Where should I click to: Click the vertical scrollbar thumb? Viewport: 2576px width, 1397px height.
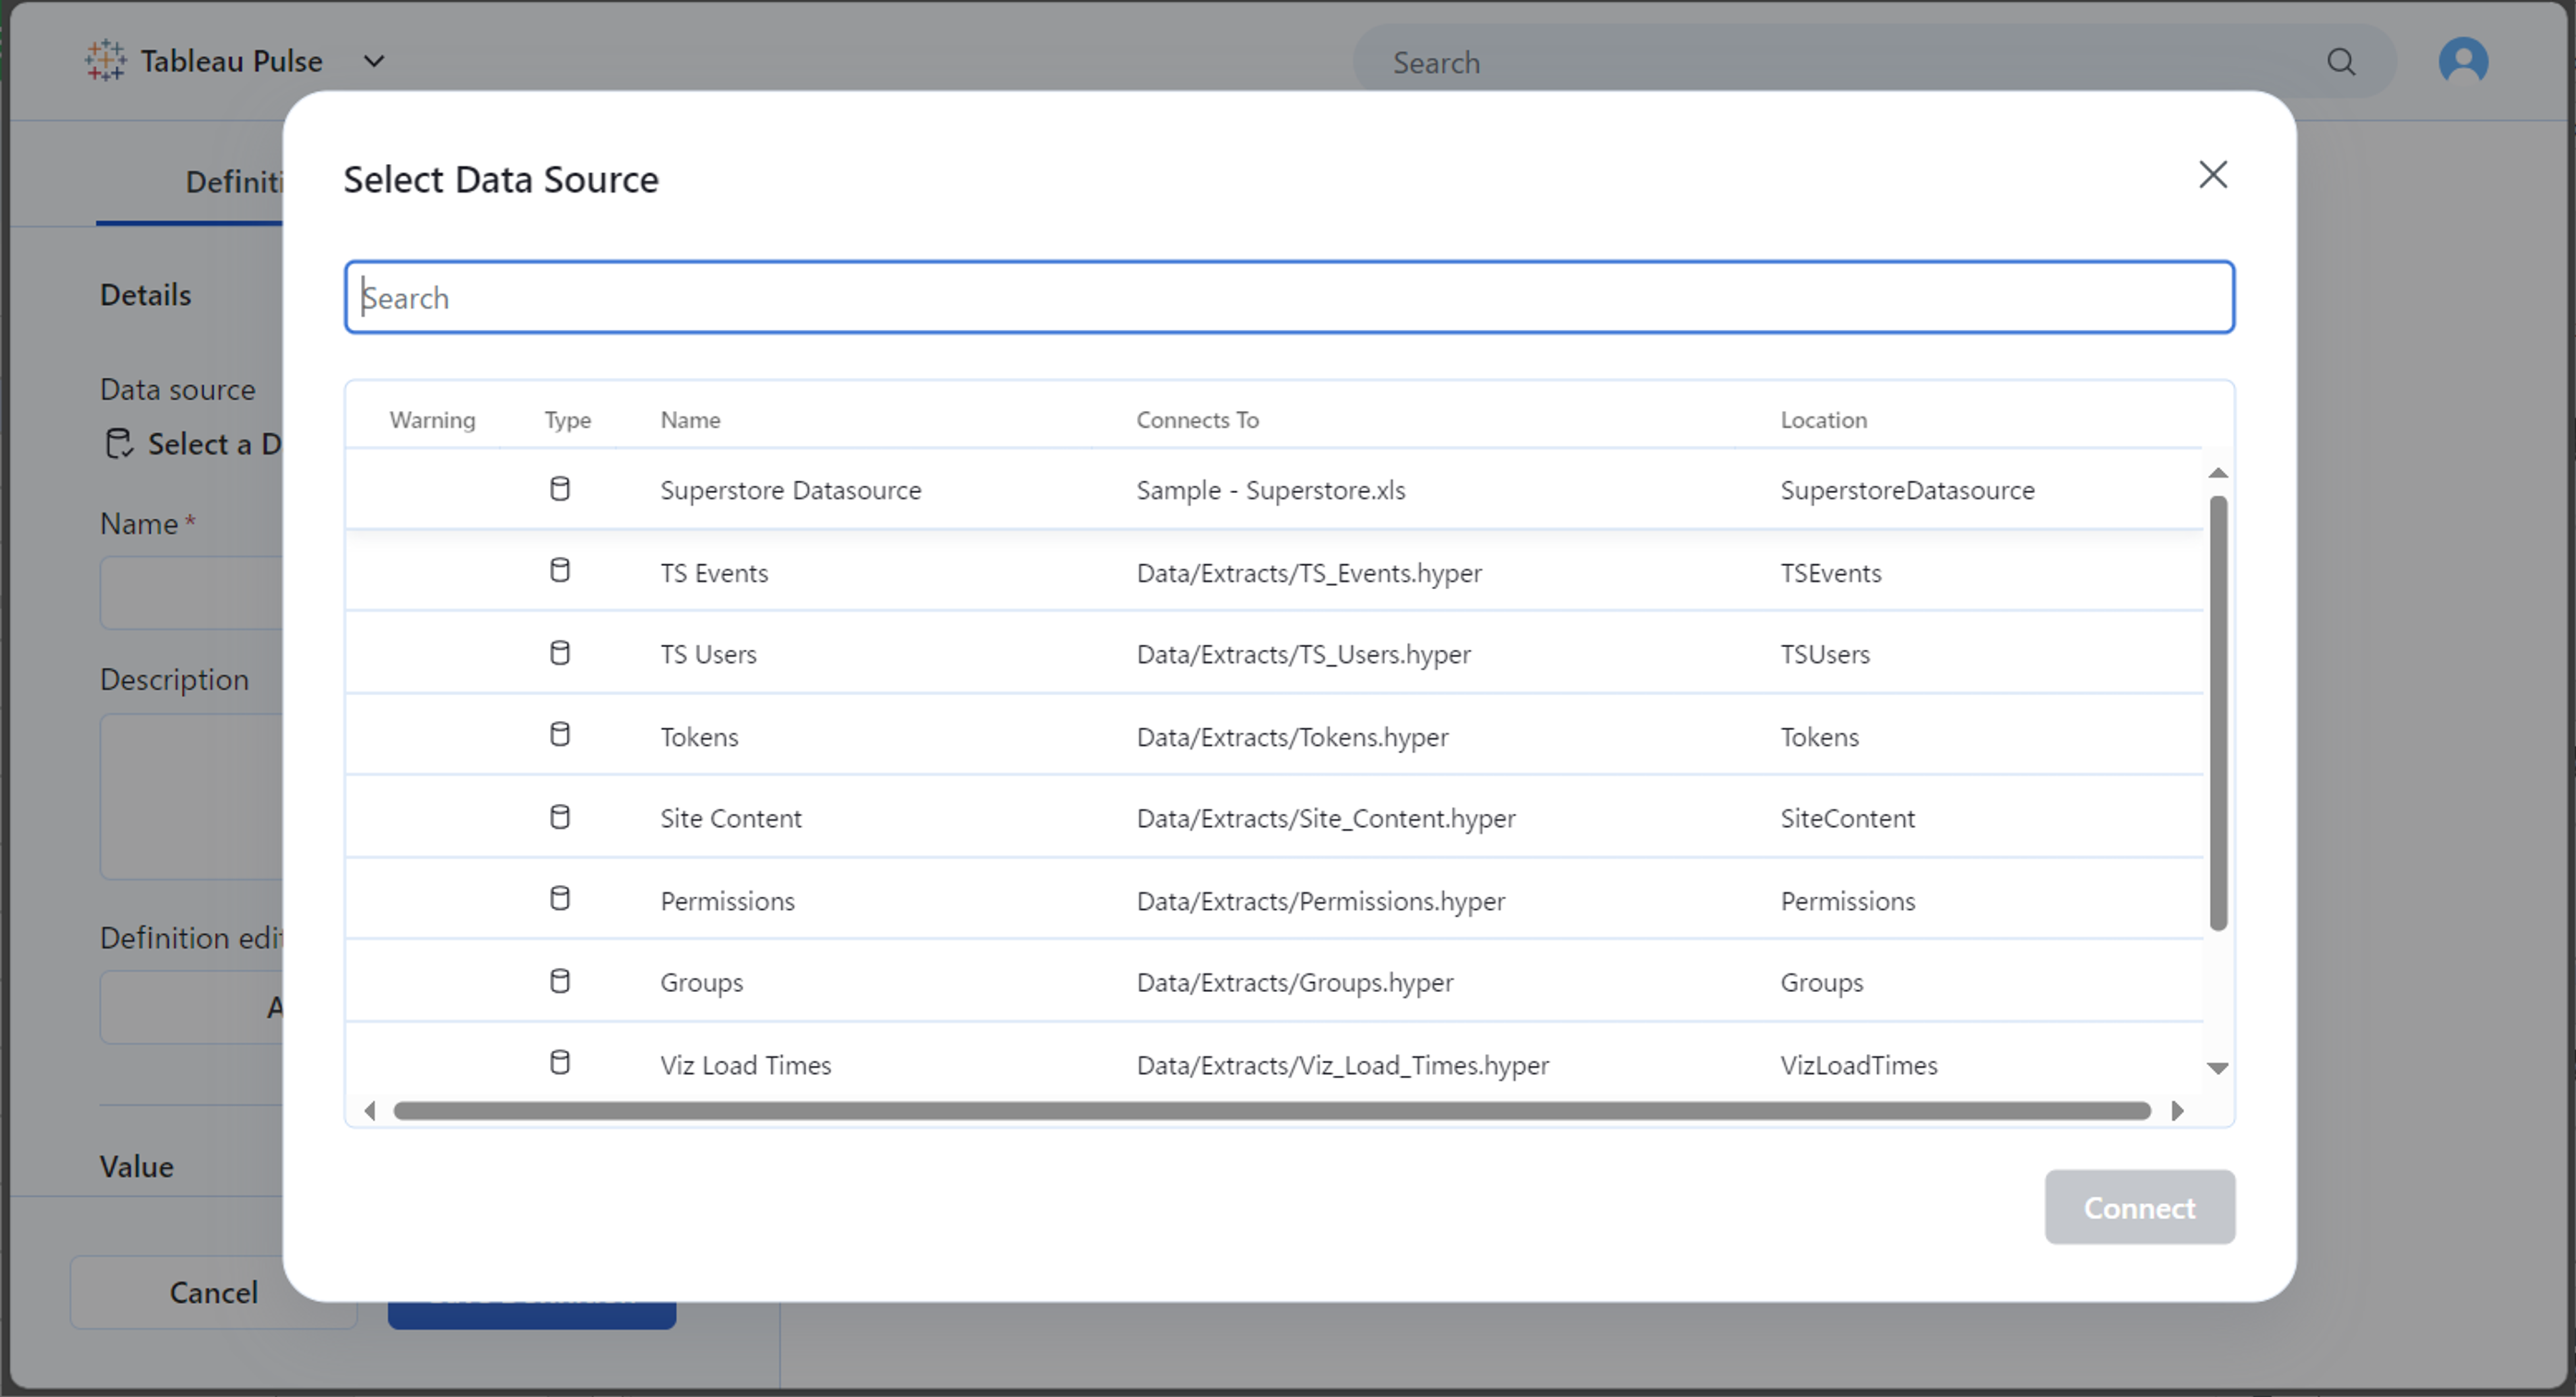pyautogui.click(x=2217, y=712)
